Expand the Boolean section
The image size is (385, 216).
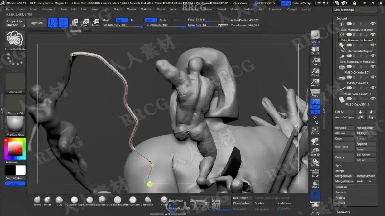[341, 187]
